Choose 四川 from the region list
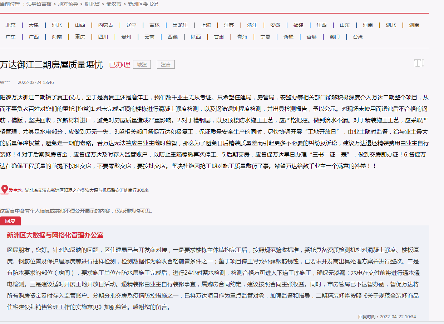 point(103,37)
